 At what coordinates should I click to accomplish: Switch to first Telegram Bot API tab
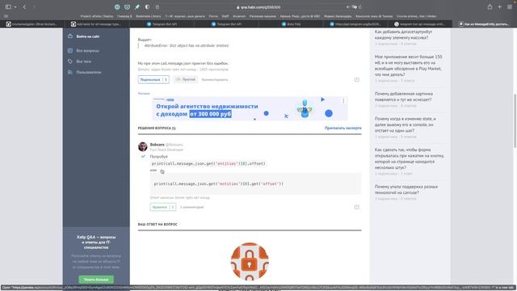pyautogui.click(x=162, y=23)
